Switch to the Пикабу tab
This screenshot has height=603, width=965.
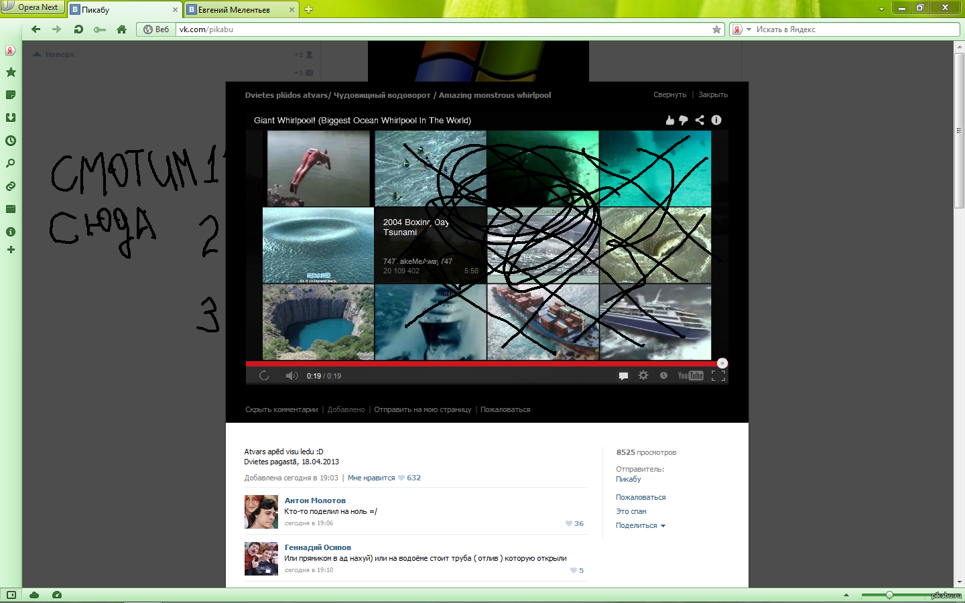(125, 10)
